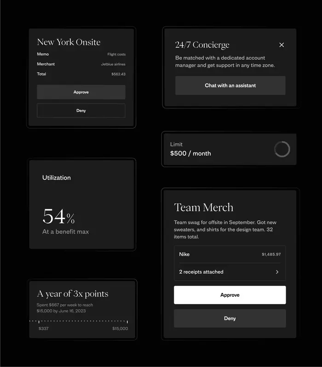Click the Merchant label
The width and height of the screenshot is (322, 367).
(x=46, y=64)
